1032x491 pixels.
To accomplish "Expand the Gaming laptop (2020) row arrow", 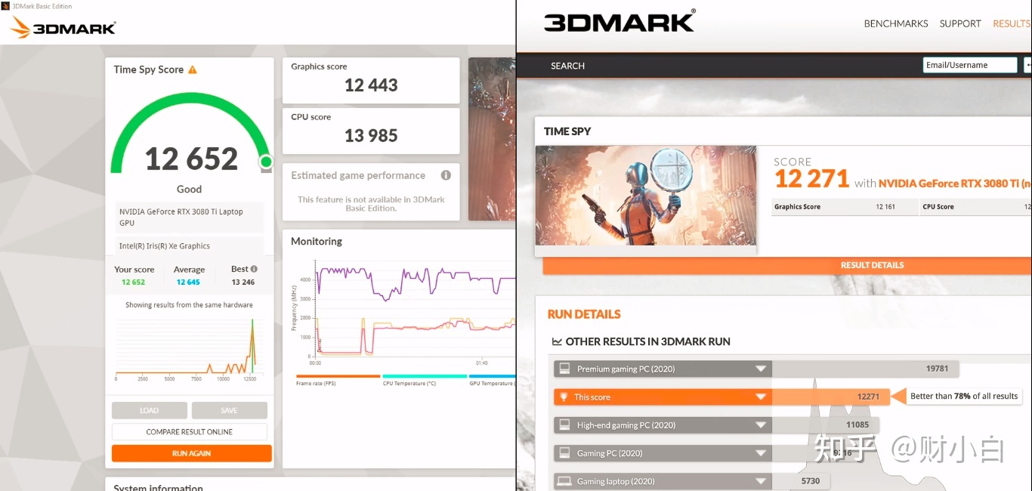I will coord(761,481).
